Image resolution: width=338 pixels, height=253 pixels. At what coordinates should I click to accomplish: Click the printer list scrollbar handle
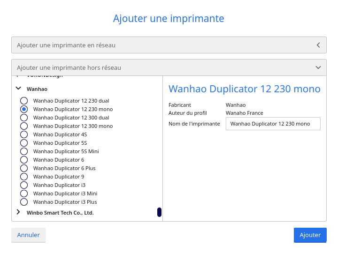[x=159, y=212]
